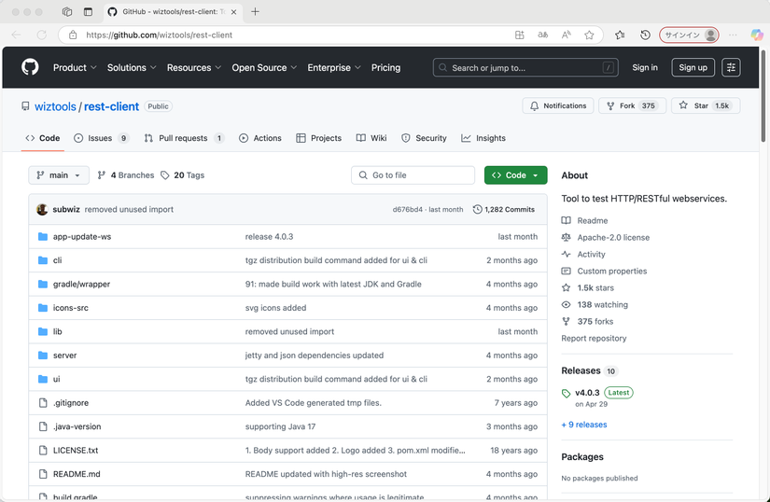Screen dimensions: 770x502
Task: Click the Sign up button
Action: pyautogui.click(x=693, y=68)
